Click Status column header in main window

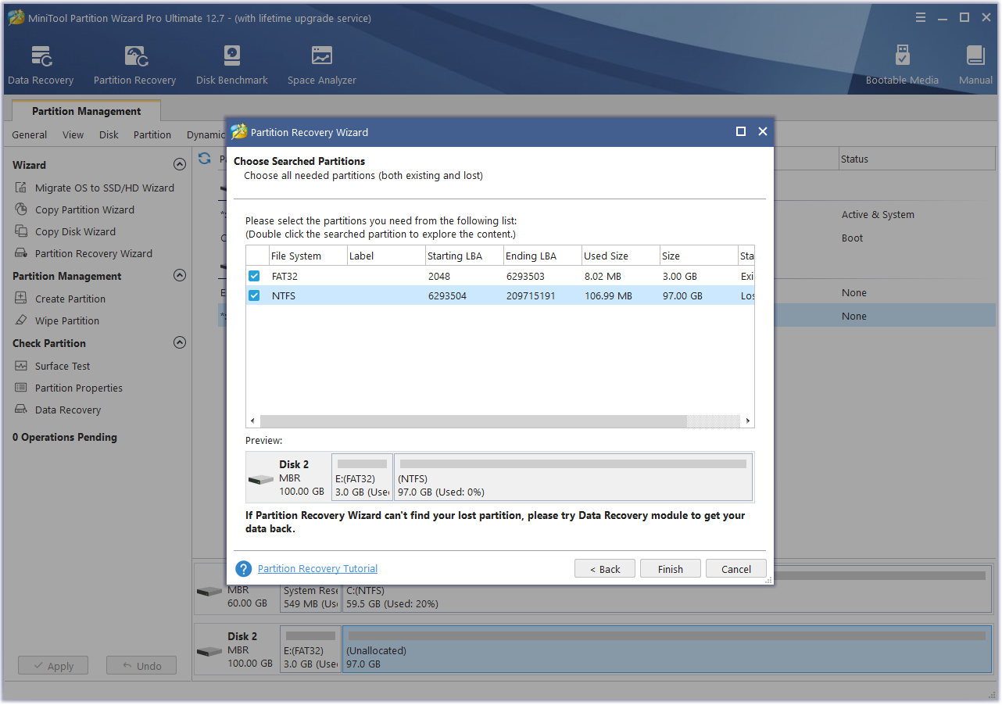[918, 159]
